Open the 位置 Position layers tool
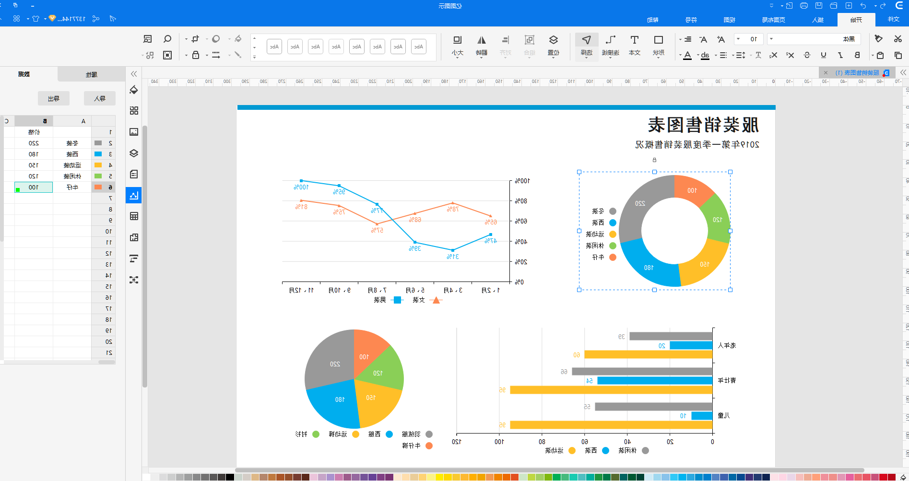This screenshot has width=909, height=481. (553, 46)
